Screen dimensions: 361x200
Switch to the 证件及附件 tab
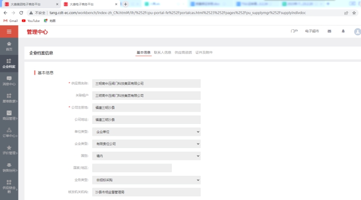(204, 52)
